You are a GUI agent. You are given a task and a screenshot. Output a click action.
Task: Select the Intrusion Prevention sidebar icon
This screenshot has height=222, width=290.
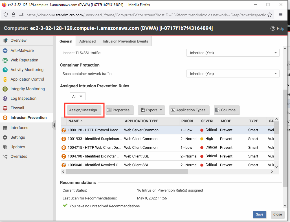point(5,118)
